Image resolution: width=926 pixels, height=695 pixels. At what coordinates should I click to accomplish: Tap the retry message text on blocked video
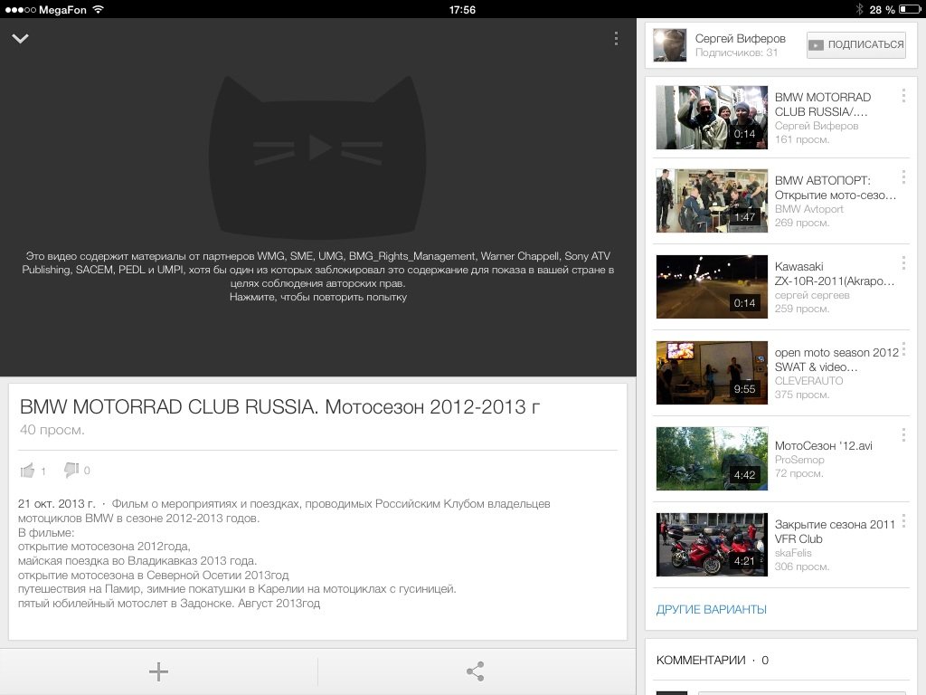click(317, 297)
